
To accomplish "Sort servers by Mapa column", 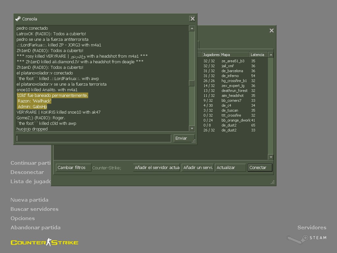I will [x=234, y=55].
